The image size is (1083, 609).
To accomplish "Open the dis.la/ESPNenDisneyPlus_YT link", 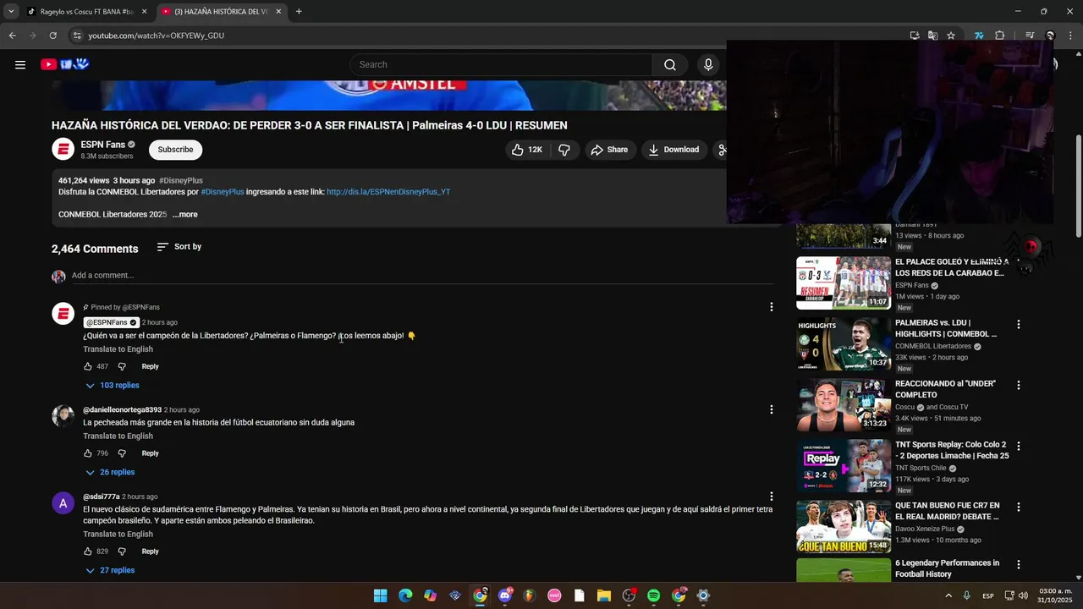I will [x=388, y=192].
